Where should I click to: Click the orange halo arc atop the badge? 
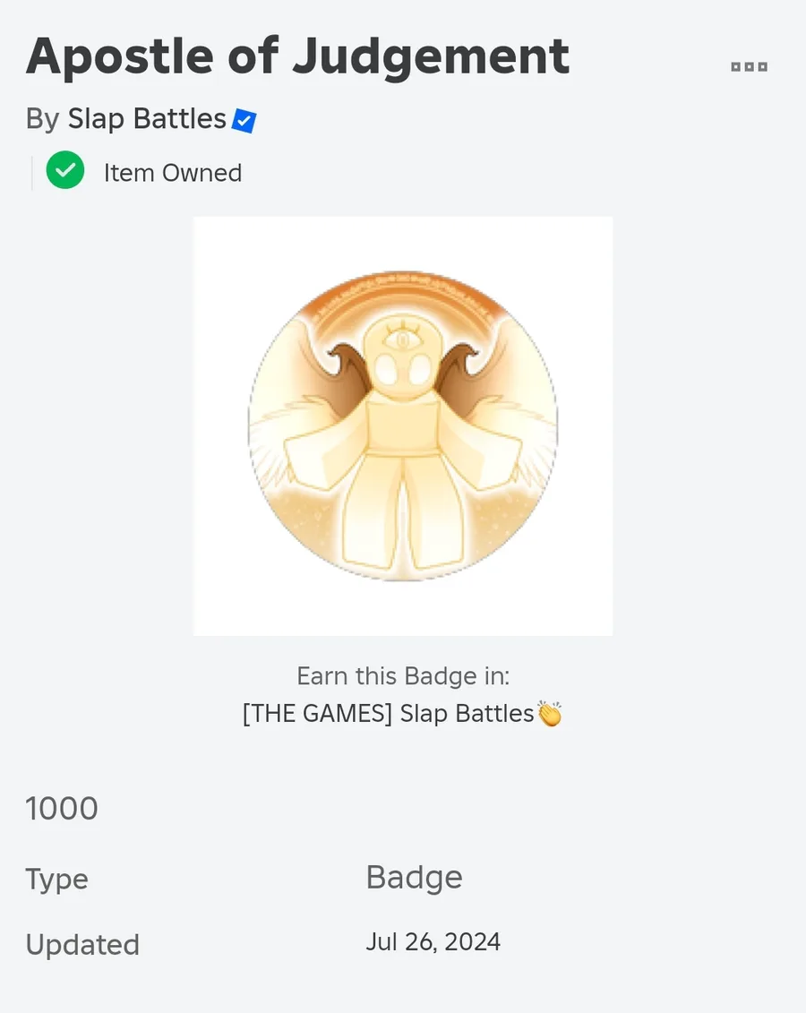pos(403,296)
